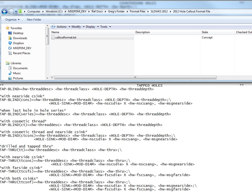Sort by the Description column header
Screen dimensions: 252x194
[x=167, y=32]
